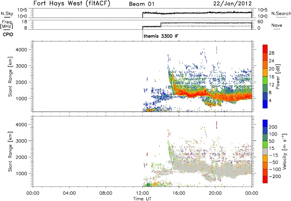Click the "04:00" time axis tick label
This screenshot has width=291, height=201.
click(69, 193)
